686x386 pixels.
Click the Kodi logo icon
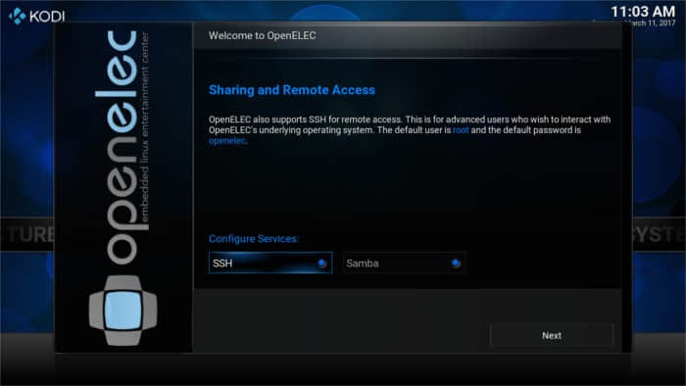point(18,17)
